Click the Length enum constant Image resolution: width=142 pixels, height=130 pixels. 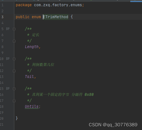(32, 47)
